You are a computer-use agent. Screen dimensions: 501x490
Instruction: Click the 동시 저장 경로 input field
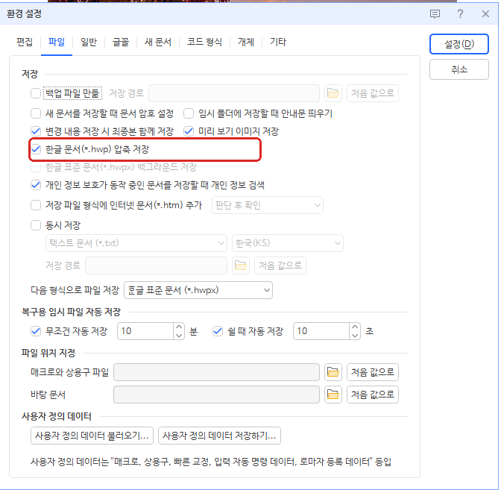[156, 266]
